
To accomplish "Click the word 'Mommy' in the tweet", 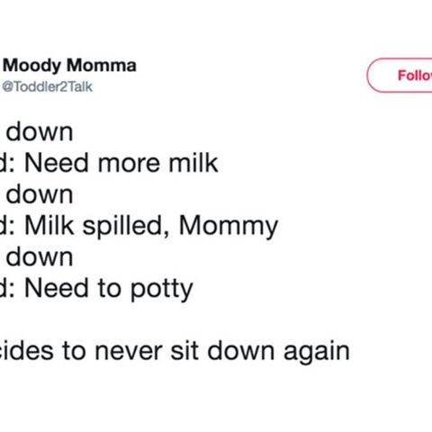I will tap(229, 227).
